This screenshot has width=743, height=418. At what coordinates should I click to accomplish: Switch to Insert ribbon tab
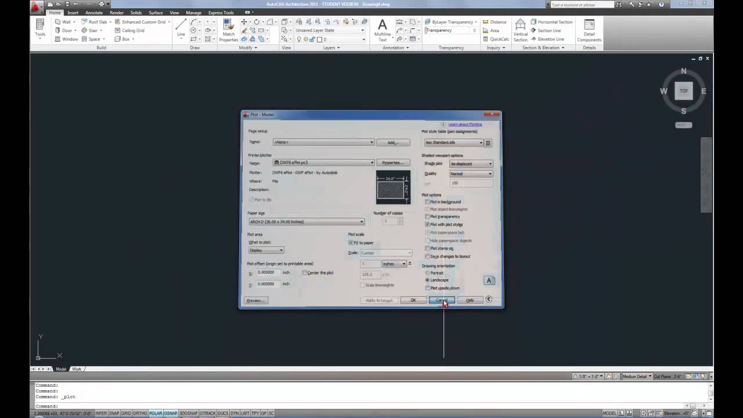point(73,12)
